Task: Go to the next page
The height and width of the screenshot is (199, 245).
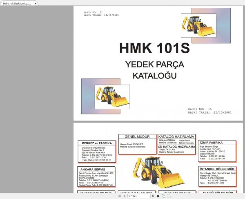Action: coord(153,196)
